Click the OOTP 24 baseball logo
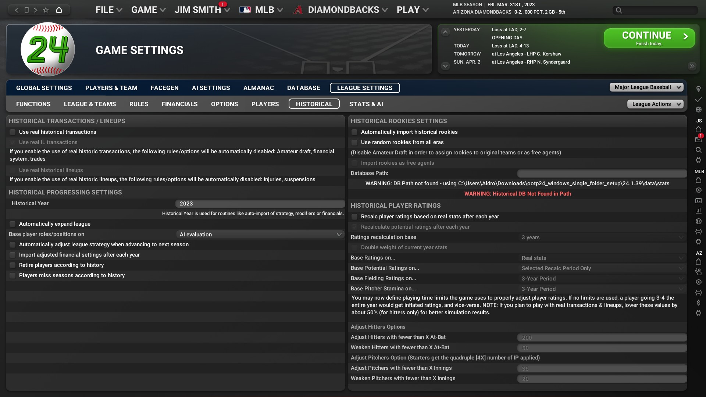Image resolution: width=706 pixels, height=397 pixels. pos(48,49)
